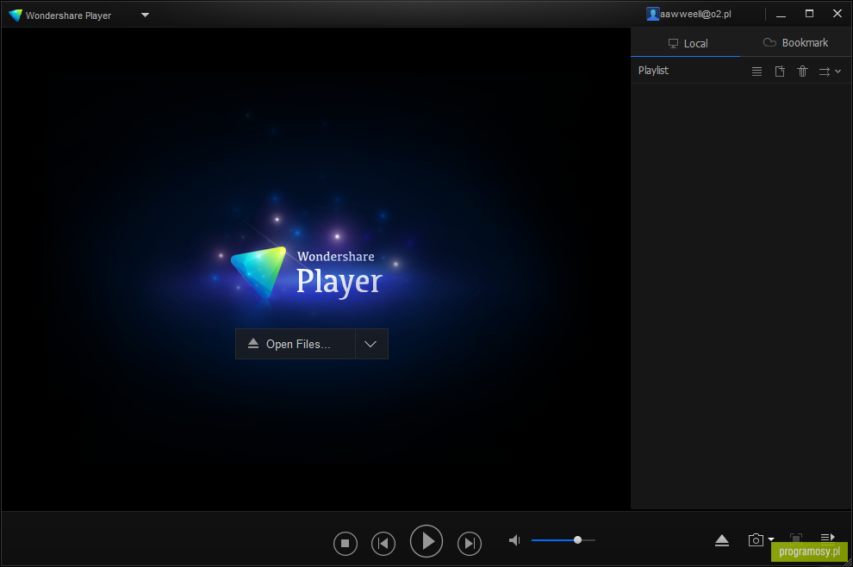The width and height of the screenshot is (853, 567).
Task: Toggle the playlist panel from the bottom bar
Action: pyautogui.click(x=827, y=538)
